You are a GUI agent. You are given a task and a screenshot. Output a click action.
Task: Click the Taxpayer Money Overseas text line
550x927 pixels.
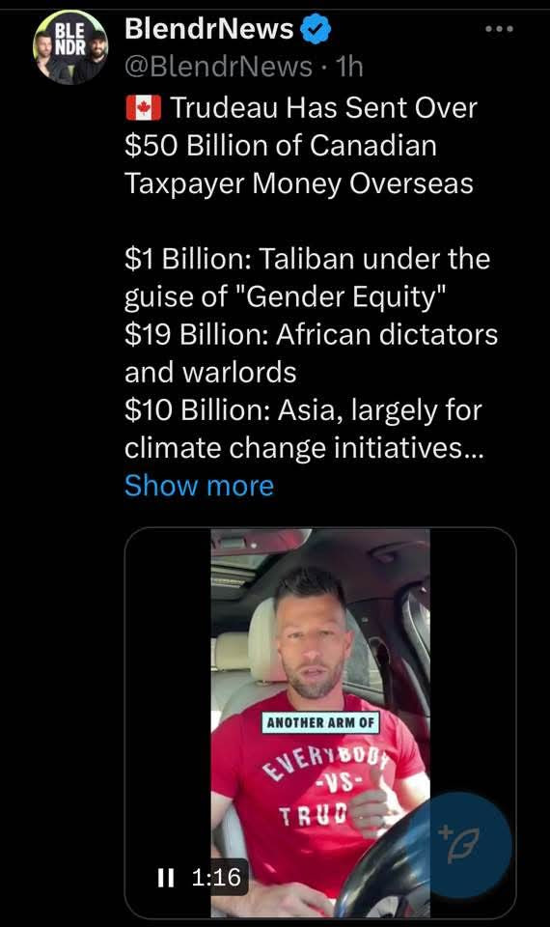[299, 183]
